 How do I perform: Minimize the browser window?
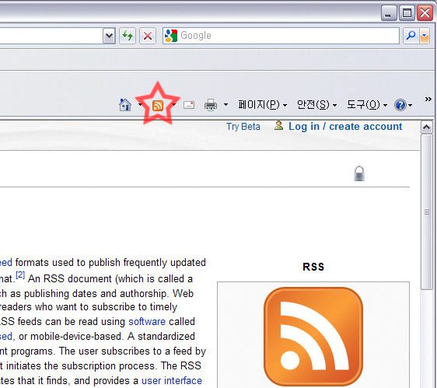pyautogui.click(x=389, y=12)
